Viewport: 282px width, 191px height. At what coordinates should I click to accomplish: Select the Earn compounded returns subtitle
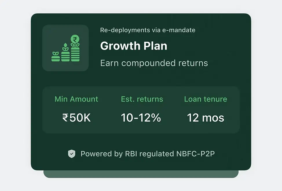(154, 63)
